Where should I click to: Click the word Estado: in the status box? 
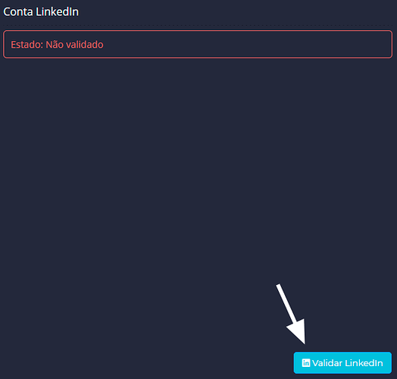point(27,45)
